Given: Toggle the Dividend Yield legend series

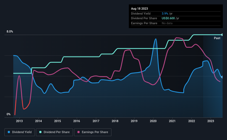Looking at the screenshot, I should pos(19,132).
